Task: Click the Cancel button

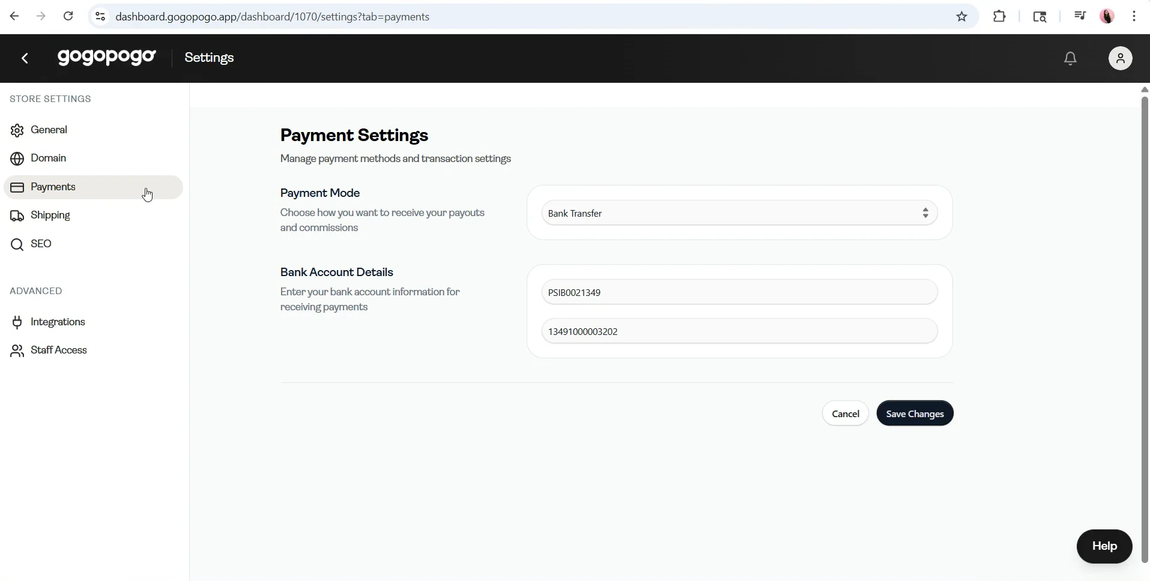Action: pos(845,414)
